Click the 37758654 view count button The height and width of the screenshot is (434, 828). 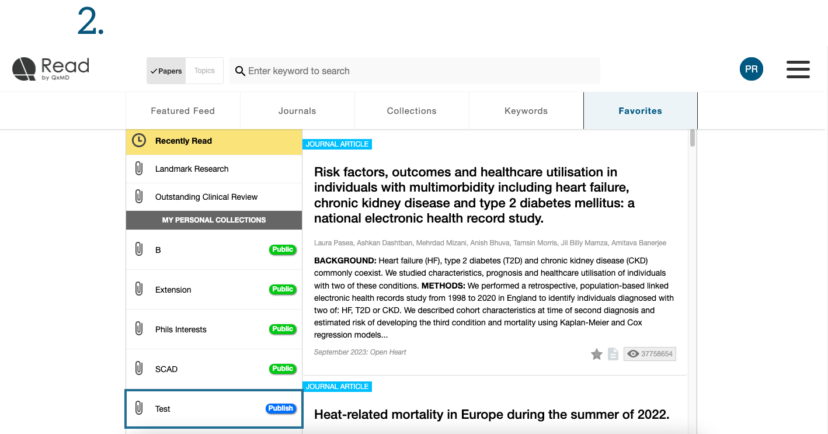tap(650, 354)
